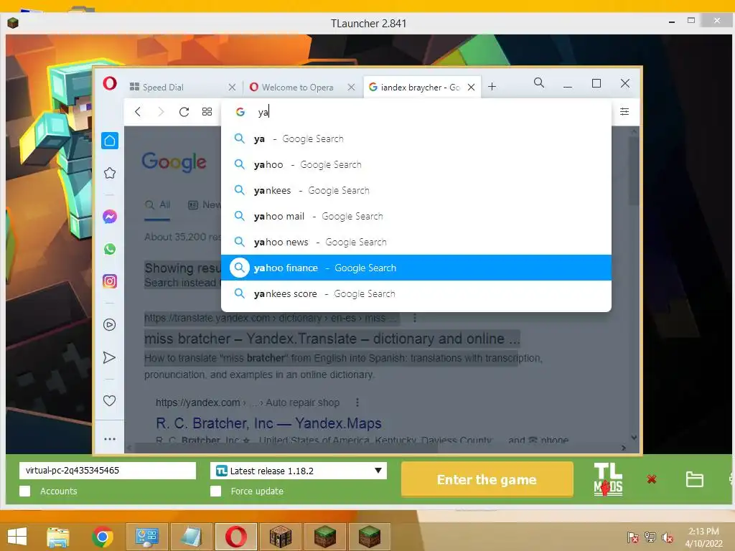Launch Messenger from Opera sidebar

pos(110,217)
